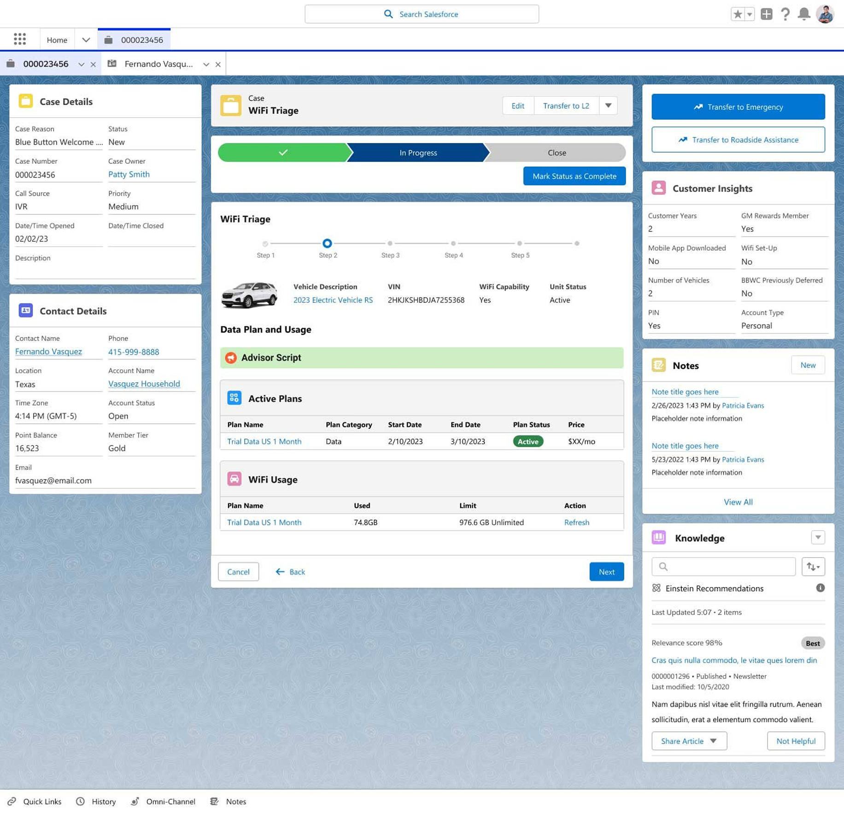Open the help question mark icon
The height and width of the screenshot is (813, 844).
[x=785, y=14]
